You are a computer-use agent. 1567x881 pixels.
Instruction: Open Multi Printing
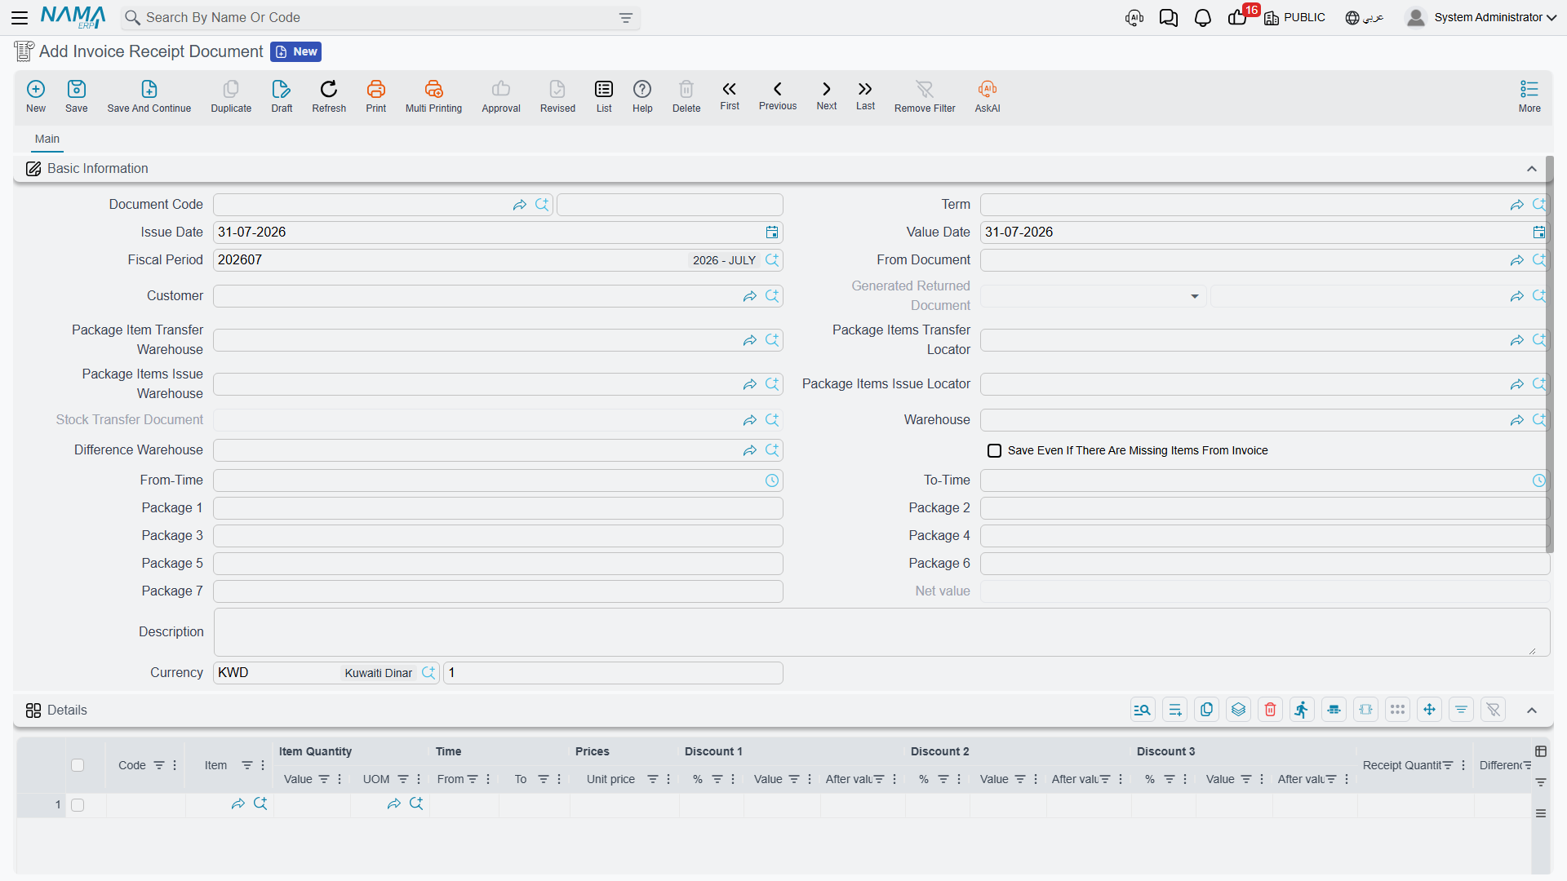click(433, 96)
